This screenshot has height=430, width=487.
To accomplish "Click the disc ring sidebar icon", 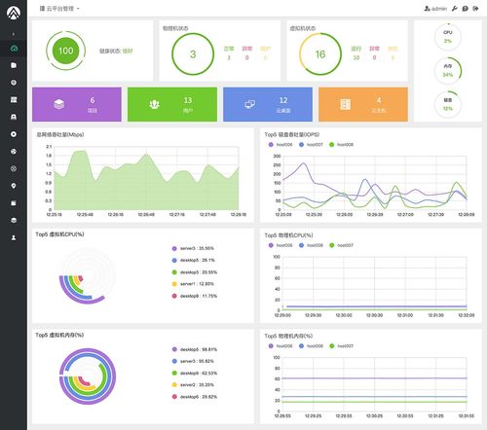I will point(14,134).
